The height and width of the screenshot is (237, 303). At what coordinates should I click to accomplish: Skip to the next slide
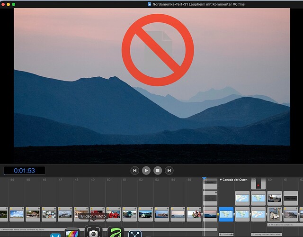coord(169,171)
